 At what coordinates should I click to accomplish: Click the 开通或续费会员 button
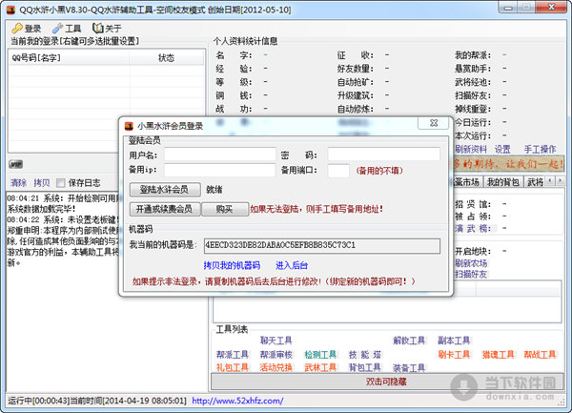[x=165, y=209]
